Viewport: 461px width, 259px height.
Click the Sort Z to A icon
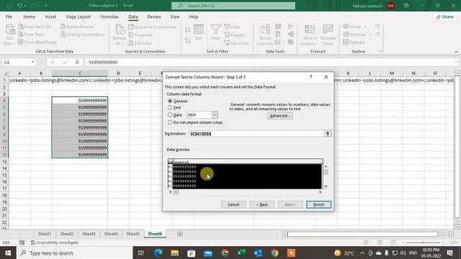tap(187, 40)
